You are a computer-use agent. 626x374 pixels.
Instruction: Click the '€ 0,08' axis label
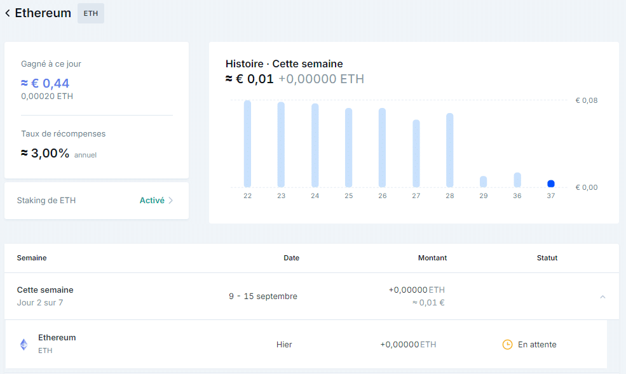click(587, 100)
